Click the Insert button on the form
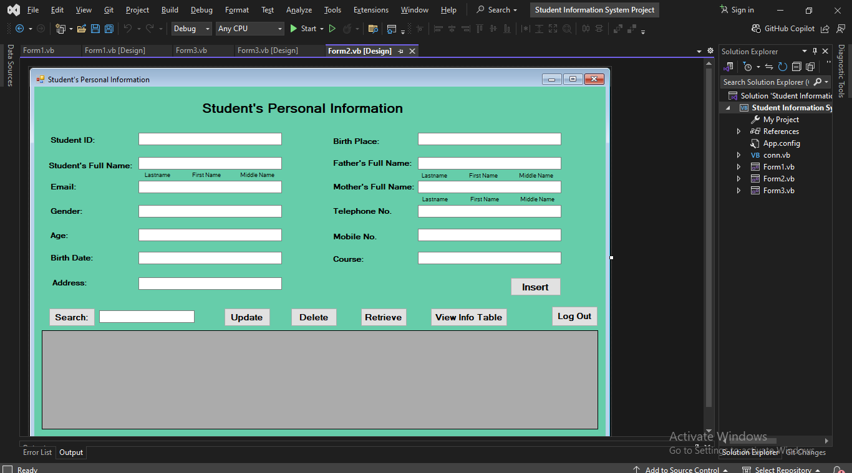This screenshot has width=852, height=473. pyautogui.click(x=535, y=287)
